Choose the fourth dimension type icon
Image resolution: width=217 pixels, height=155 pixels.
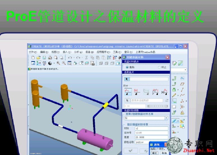pyautogui.click(x=155, y=92)
